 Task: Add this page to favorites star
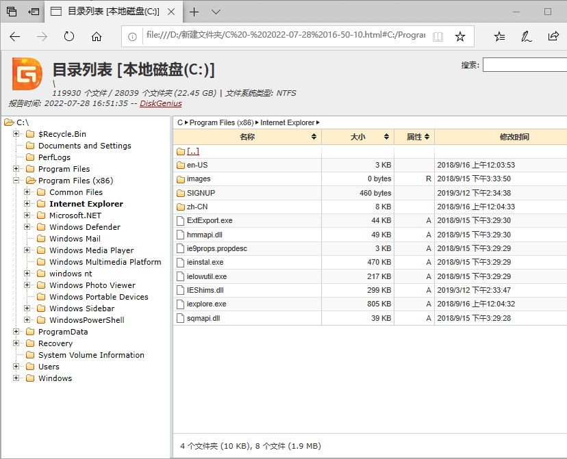point(460,36)
